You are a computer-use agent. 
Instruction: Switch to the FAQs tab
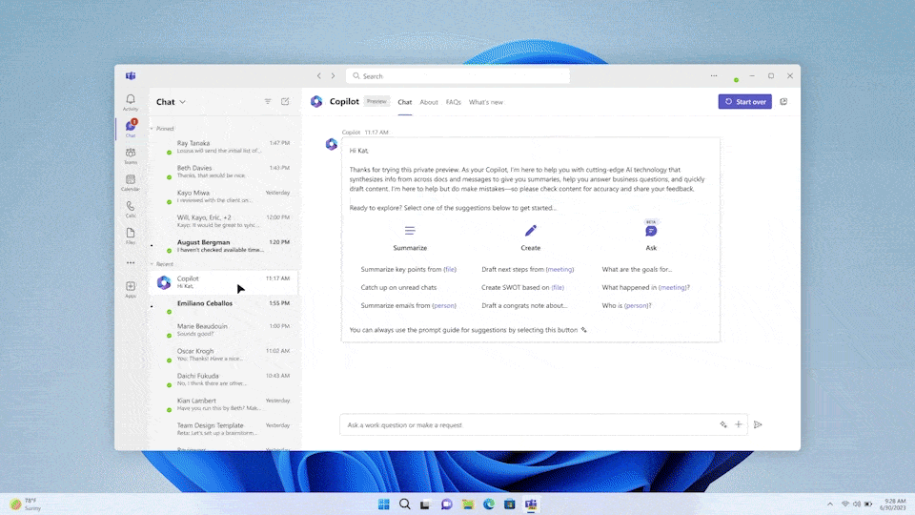tap(454, 102)
